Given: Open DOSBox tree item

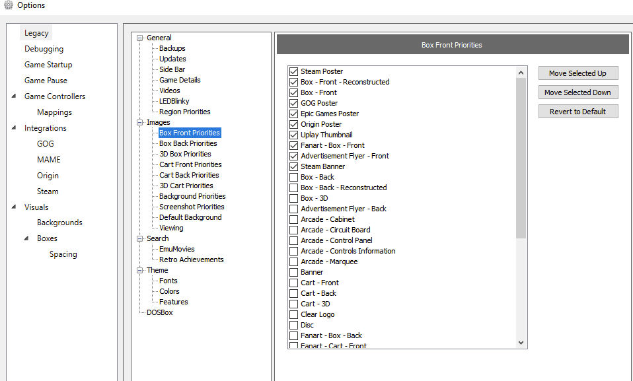Looking at the screenshot, I should coord(159,312).
